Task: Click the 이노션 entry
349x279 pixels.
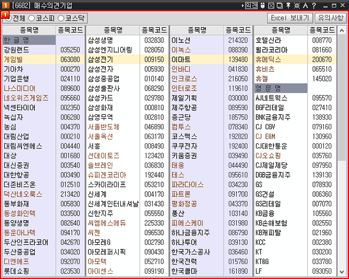Action: (x=181, y=40)
